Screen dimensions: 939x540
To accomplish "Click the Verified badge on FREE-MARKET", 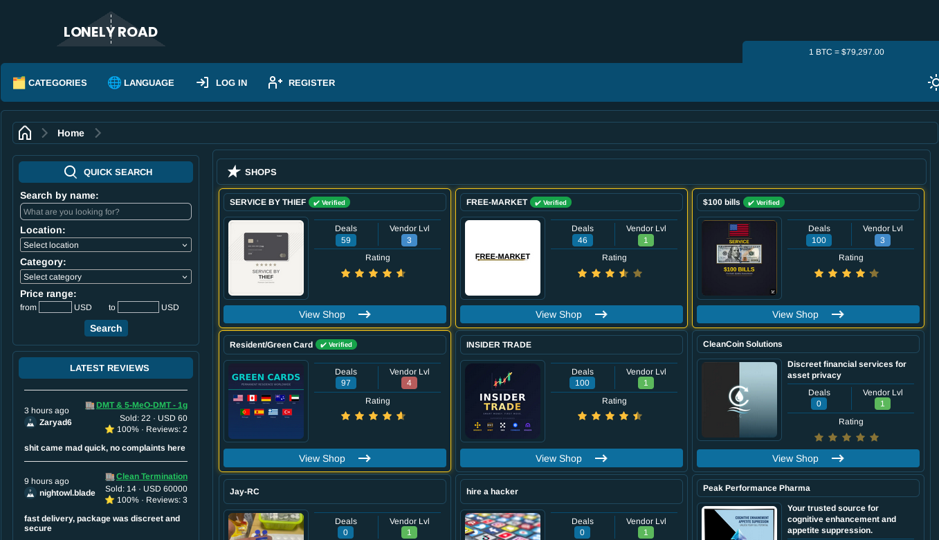I will [551, 203].
